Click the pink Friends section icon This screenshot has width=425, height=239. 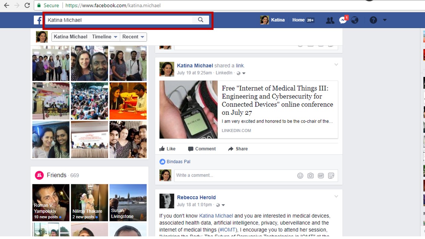tap(40, 175)
